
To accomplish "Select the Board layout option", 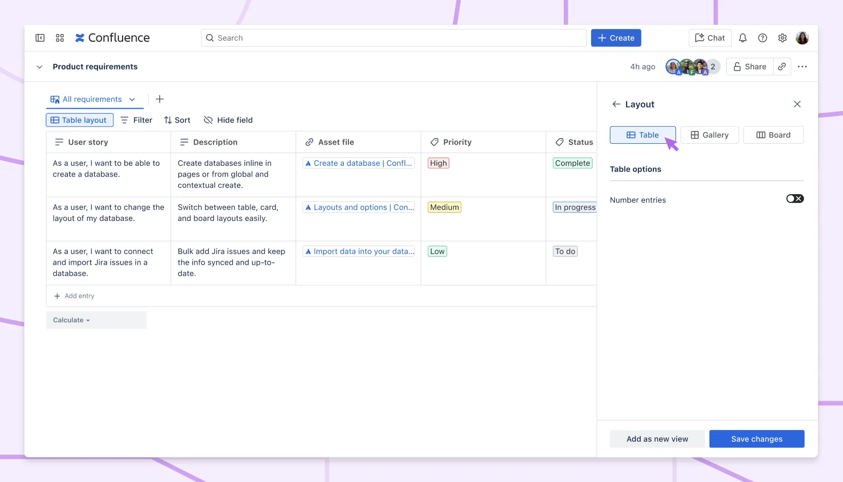I will pyautogui.click(x=773, y=135).
